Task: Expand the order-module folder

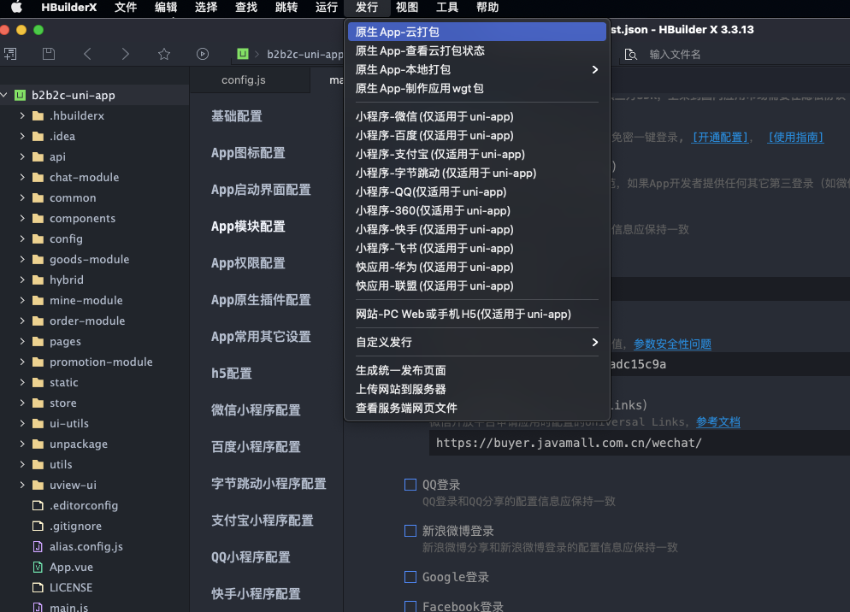Action: pos(22,321)
